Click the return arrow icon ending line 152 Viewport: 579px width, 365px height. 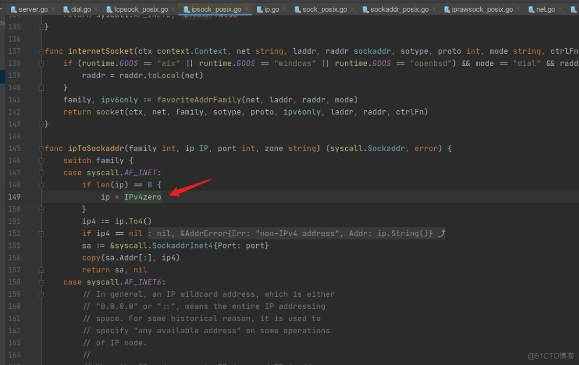(x=442, y=233)
